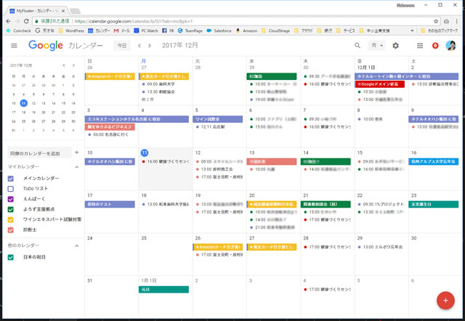Open the 月 view dropdown

[x=377, y=46]
